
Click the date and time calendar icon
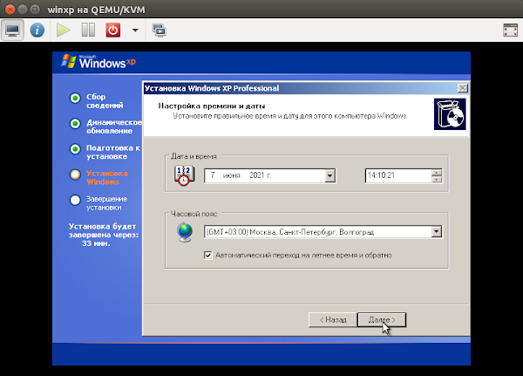[x=184, y=175]
